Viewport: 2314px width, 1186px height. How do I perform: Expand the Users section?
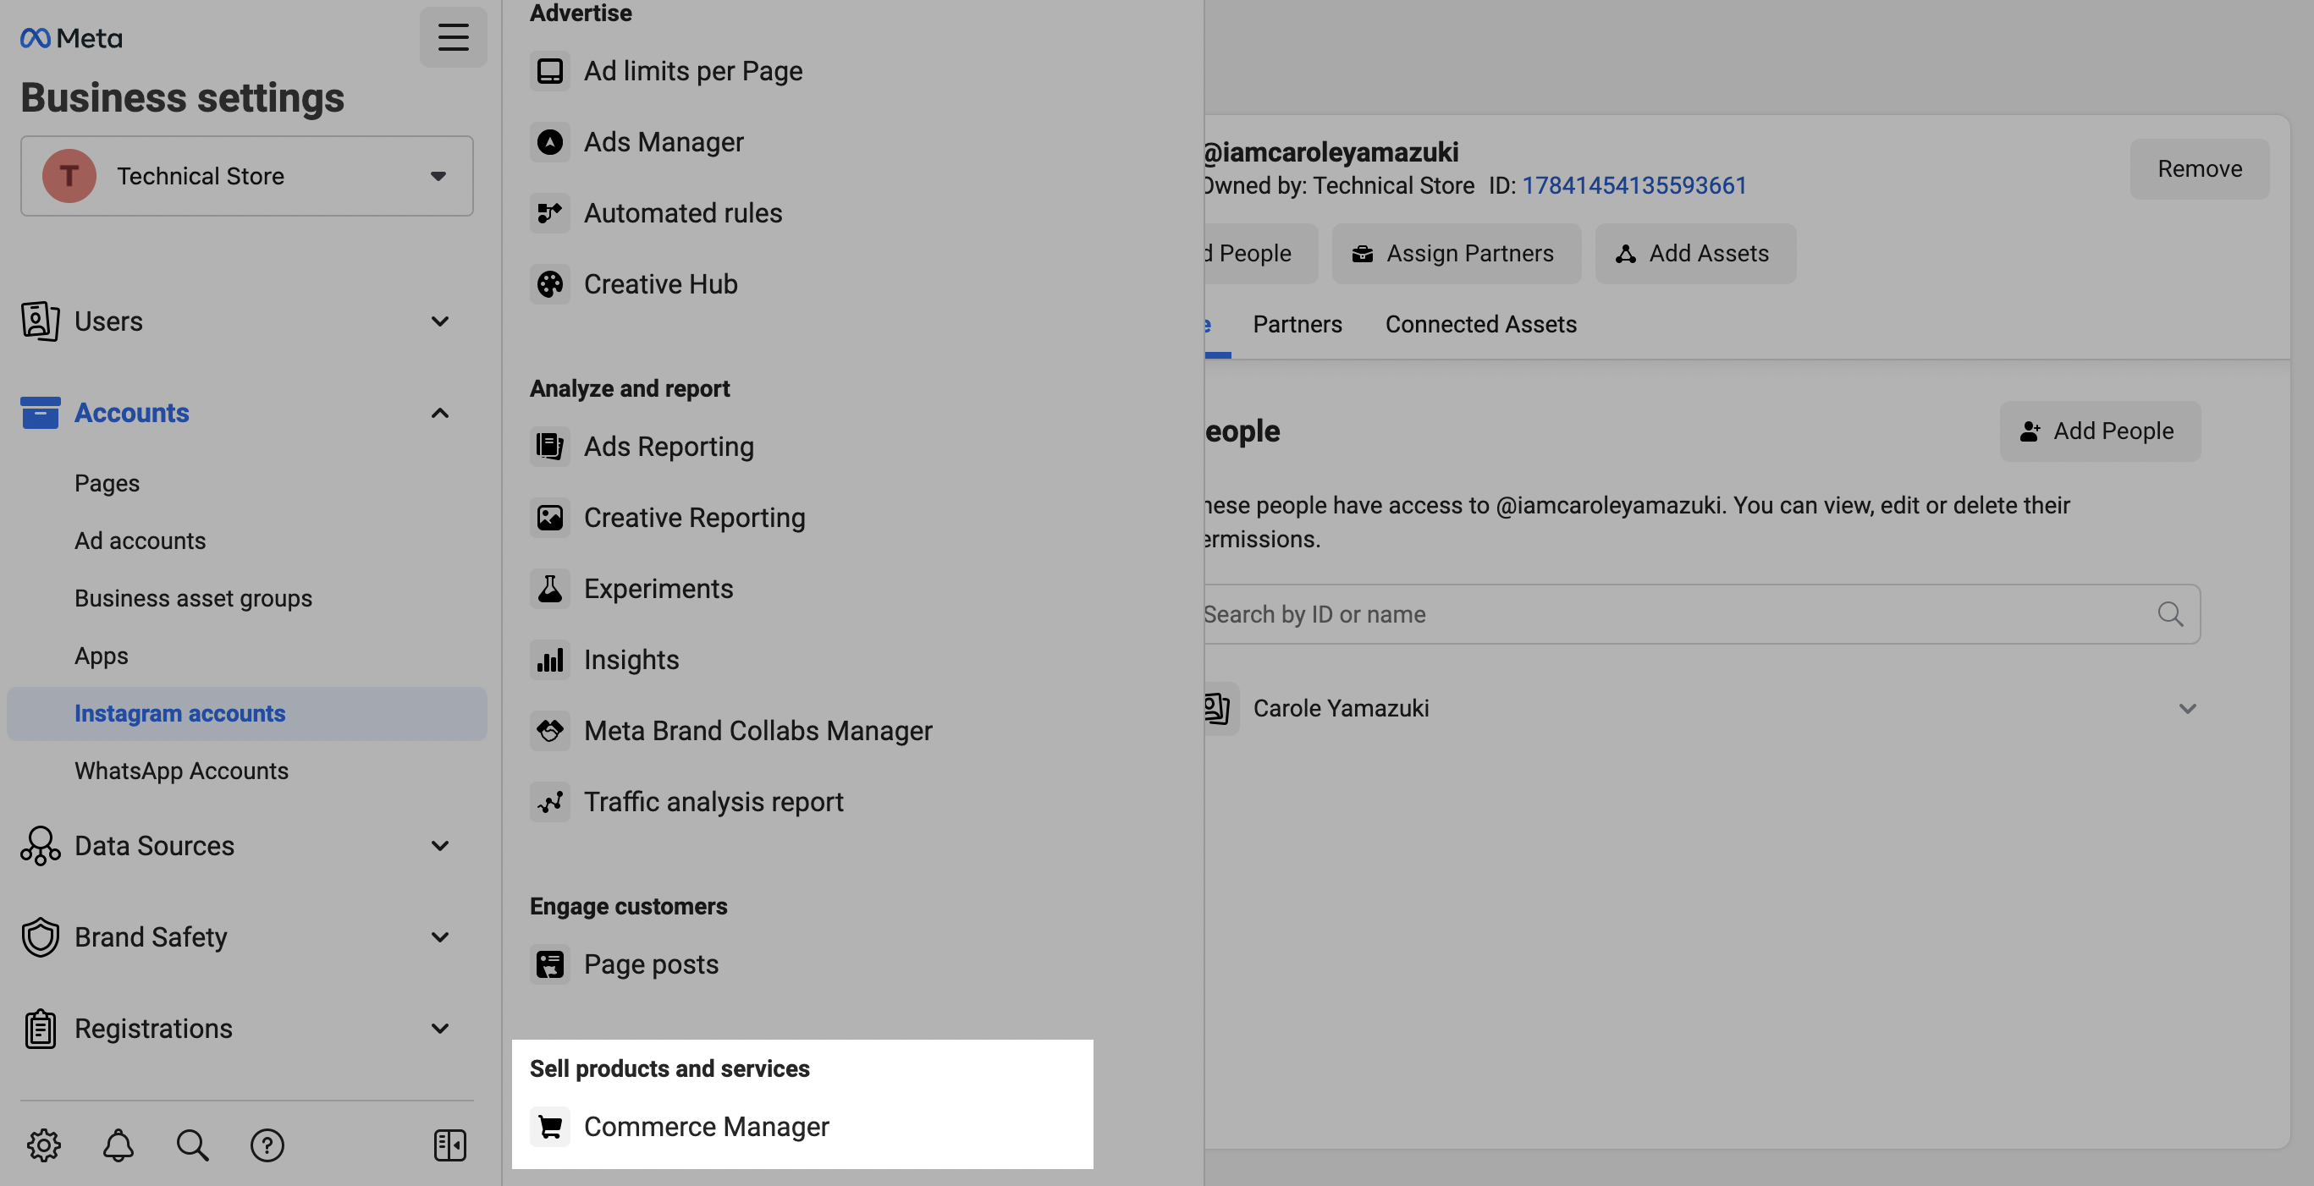coord(439,321)
